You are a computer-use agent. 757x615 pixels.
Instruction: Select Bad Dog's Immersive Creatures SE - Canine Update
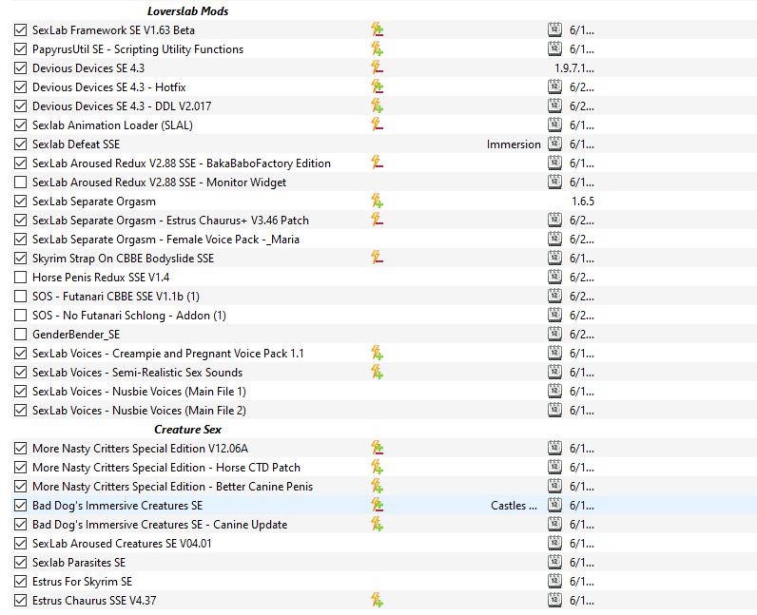[160, 525]
